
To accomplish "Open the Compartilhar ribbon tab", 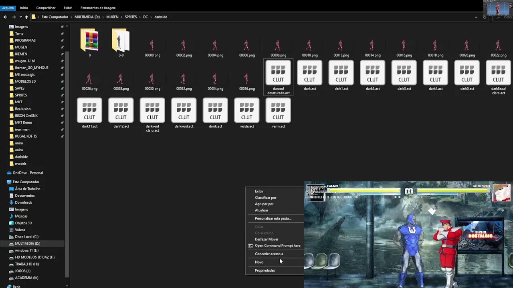I will click(x=46, y=8).
